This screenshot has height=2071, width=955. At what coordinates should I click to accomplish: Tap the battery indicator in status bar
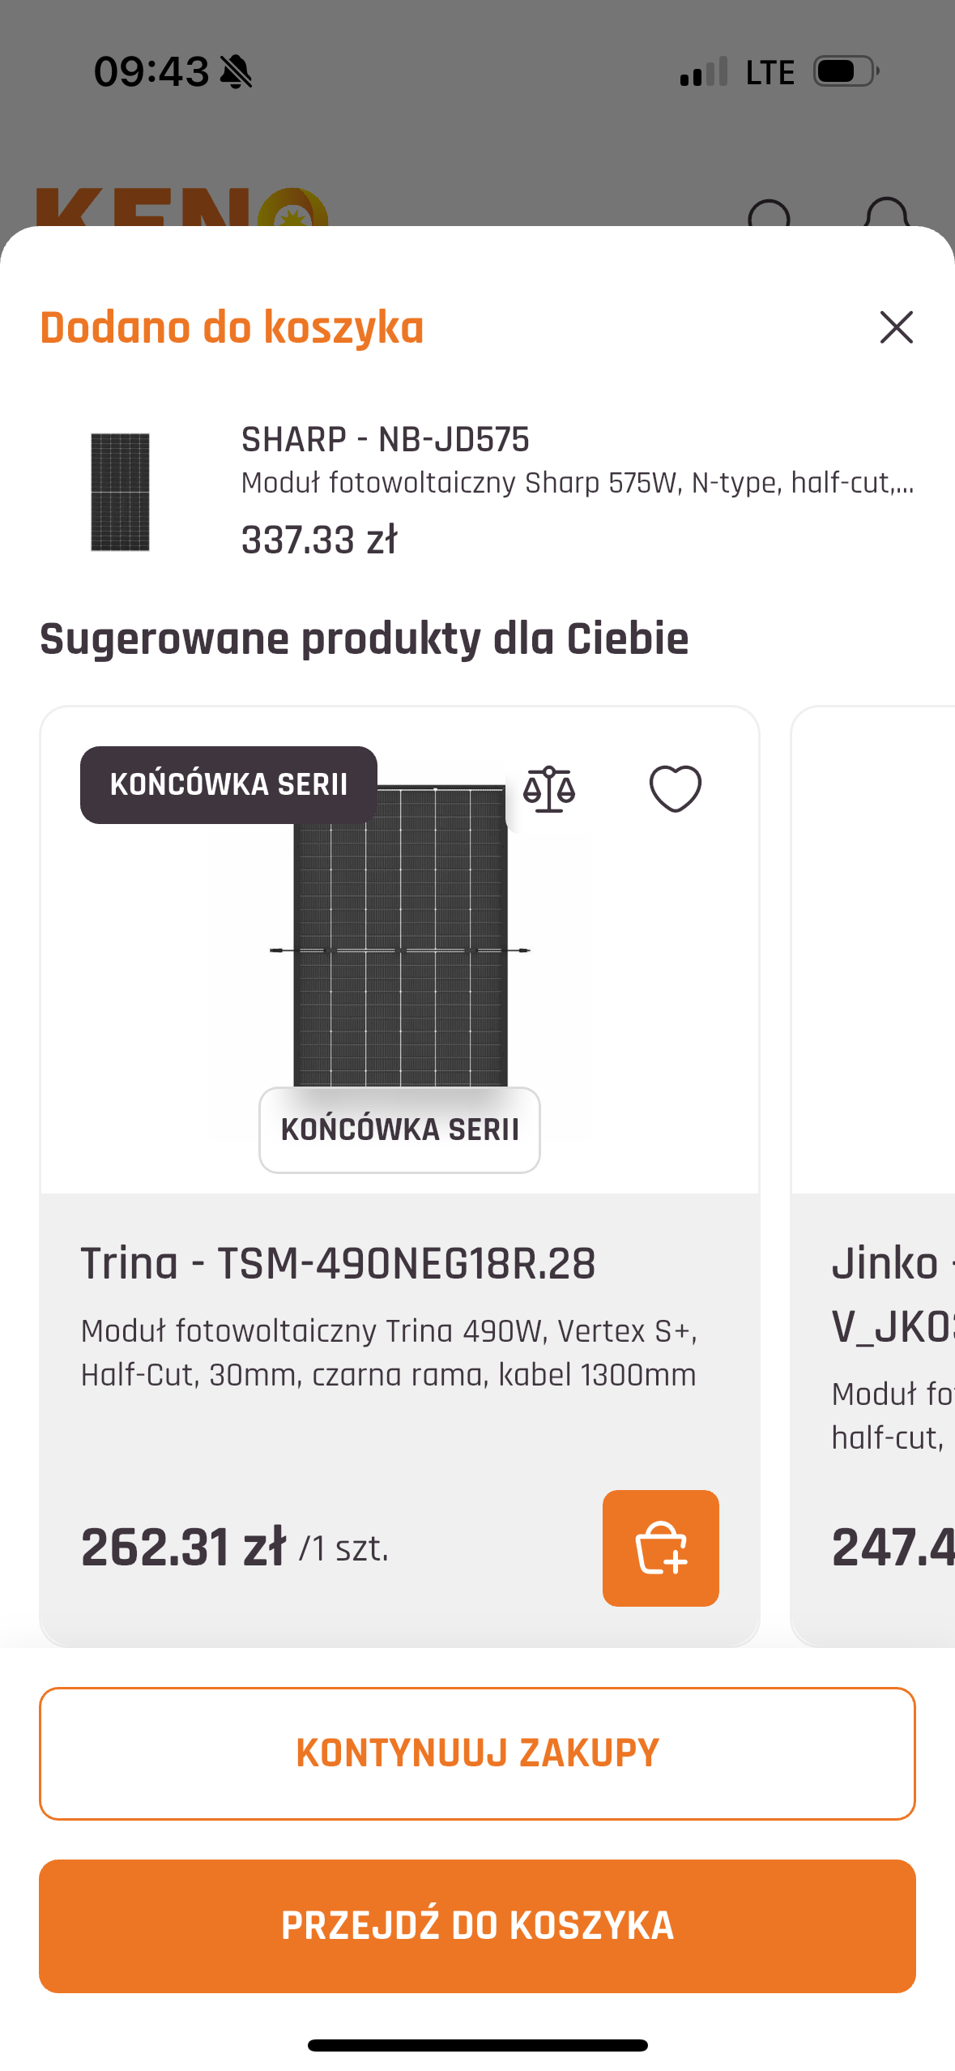846,71
